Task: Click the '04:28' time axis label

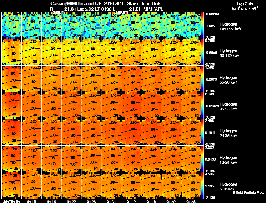Action: click(91, 201)
